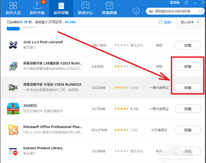This screenshot has height=163, width=206.
Task: Click the Kyocera Product Library icon
Action: [13, 151]
